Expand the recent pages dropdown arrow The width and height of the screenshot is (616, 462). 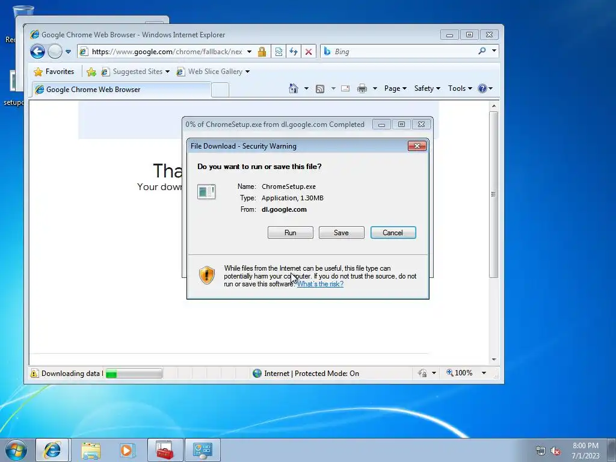coord(68,52)
